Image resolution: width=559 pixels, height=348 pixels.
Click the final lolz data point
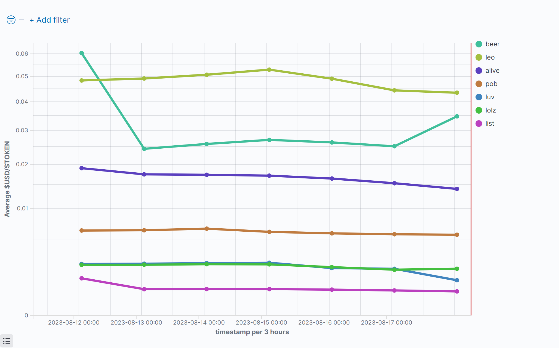click(x=457, y=269)
